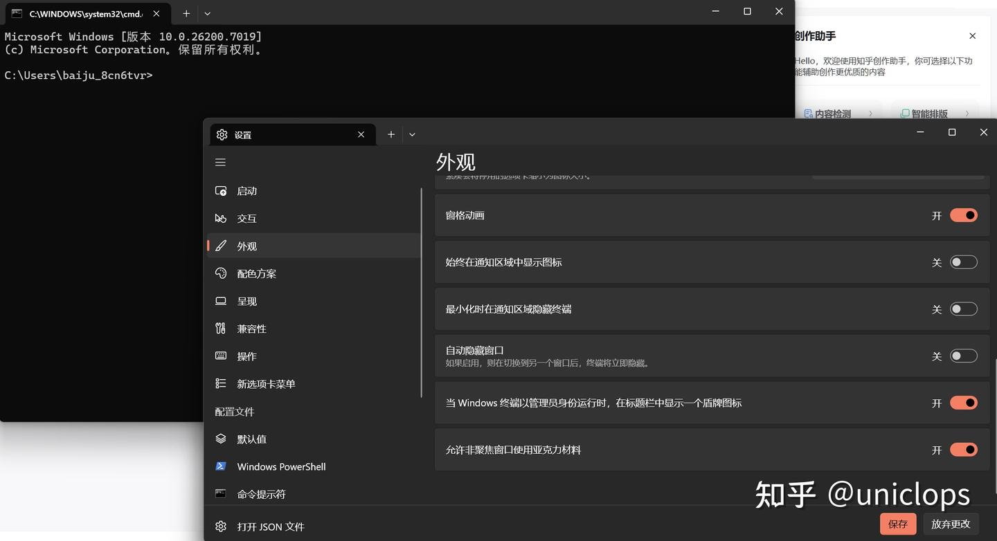Open 新选项卡菜单 (New tab menu) settings
This screenshot has width=997, height=541.
point(267,383)
